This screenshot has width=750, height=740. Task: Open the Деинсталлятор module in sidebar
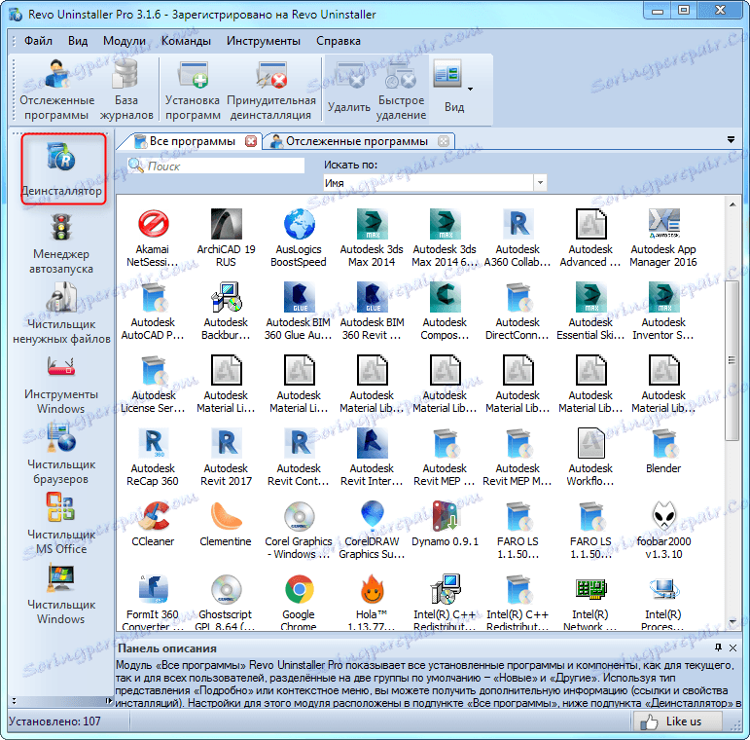pyautogui.click(x=62, y=169)
